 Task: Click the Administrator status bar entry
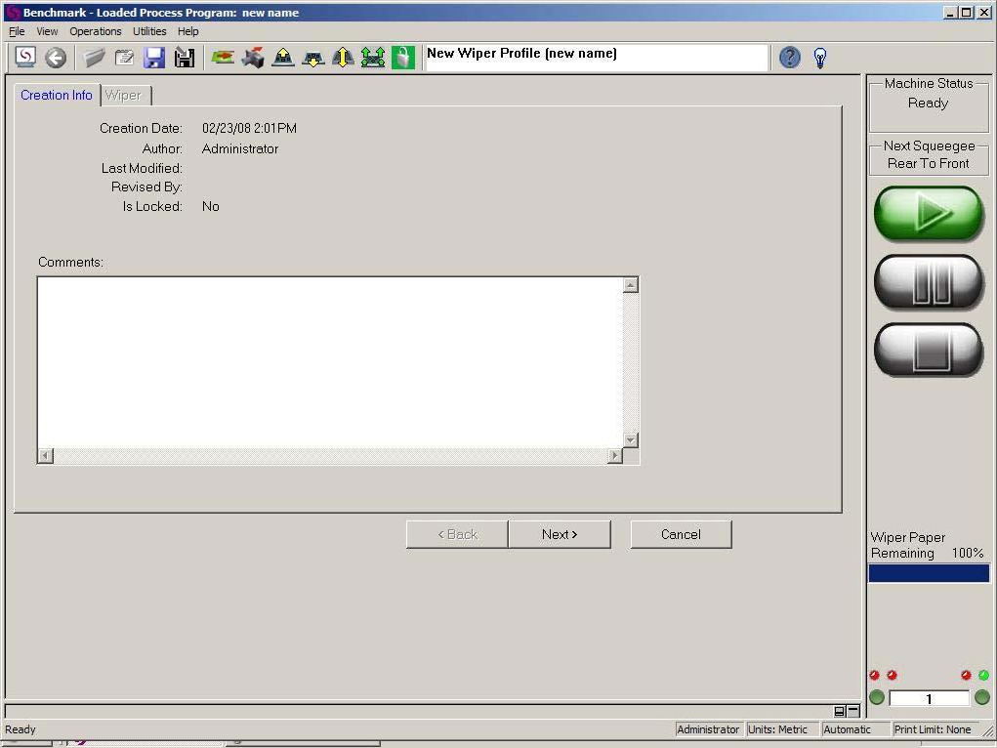[x=708, y=729]
